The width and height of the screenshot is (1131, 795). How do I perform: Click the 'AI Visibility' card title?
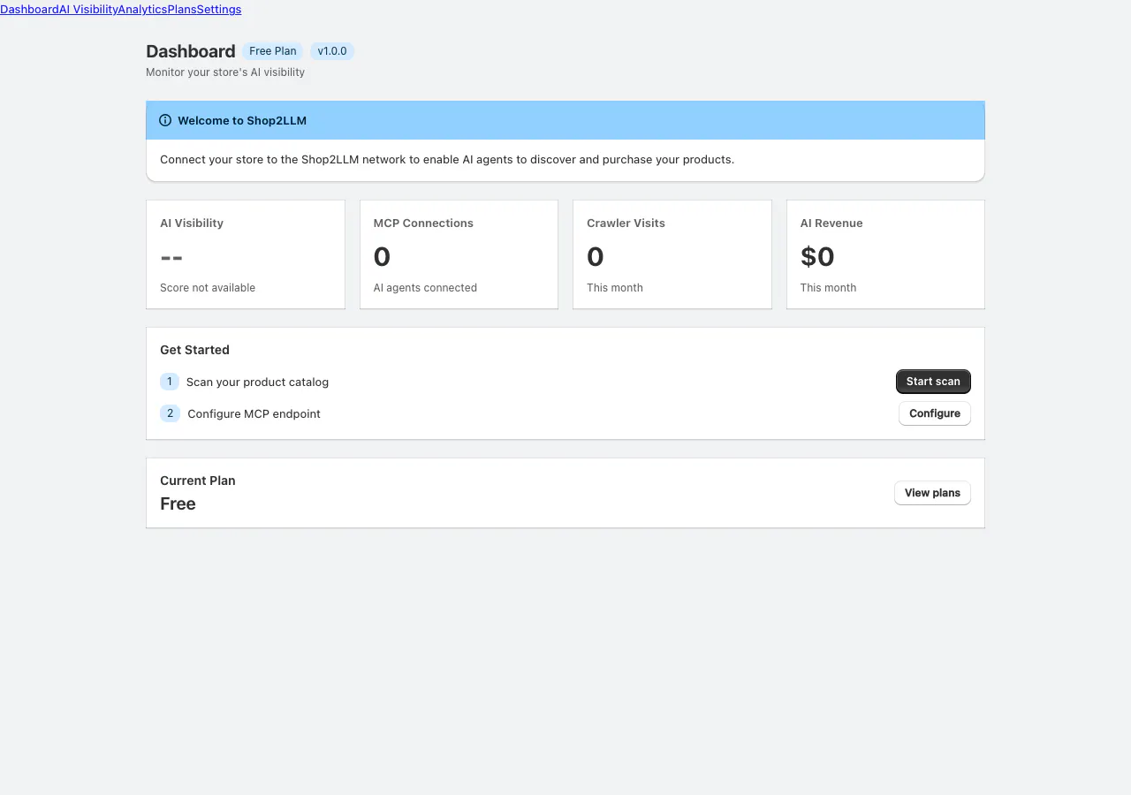[x=192, y=223]
